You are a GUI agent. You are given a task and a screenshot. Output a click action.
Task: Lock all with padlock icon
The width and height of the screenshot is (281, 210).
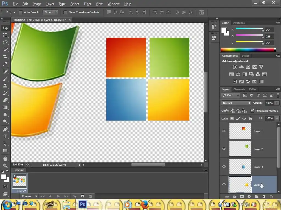(x=250, y=118)
